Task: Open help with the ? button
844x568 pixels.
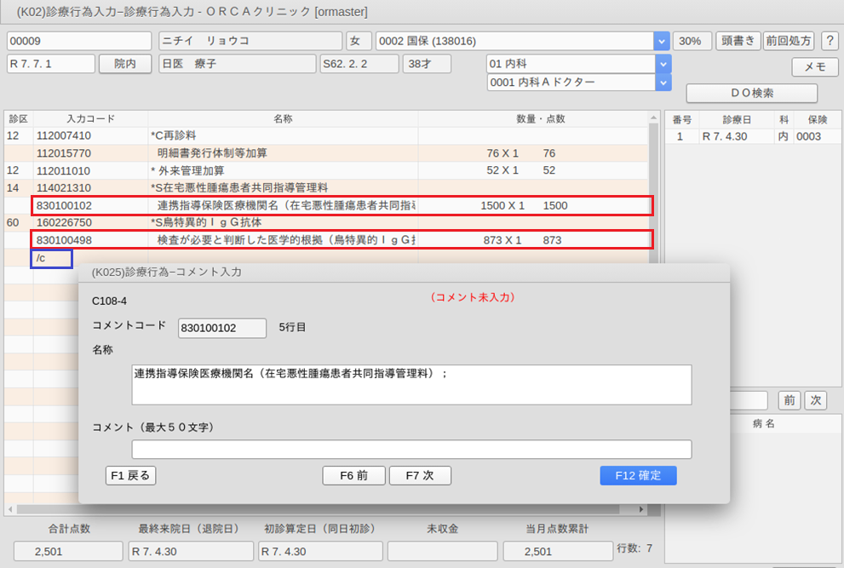Action: [x=829, y=41]
